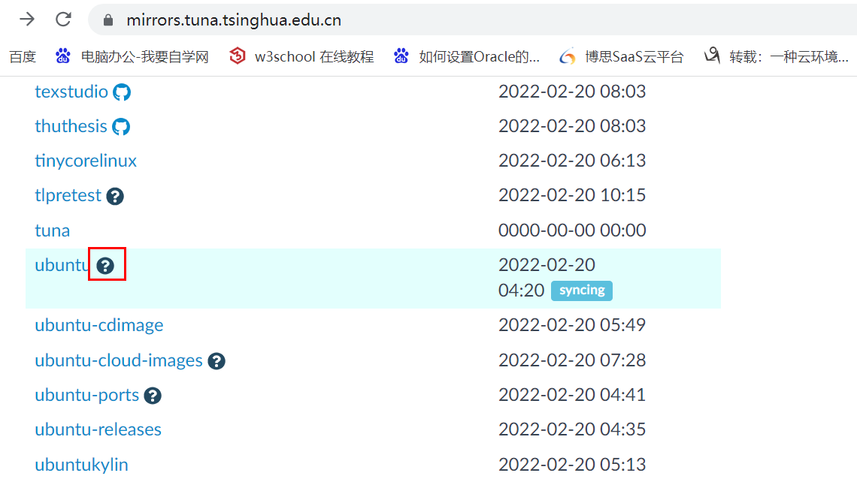Screen dimensions: 857x488
Task: Click the syncing status badge
Action: coord(582,291)
